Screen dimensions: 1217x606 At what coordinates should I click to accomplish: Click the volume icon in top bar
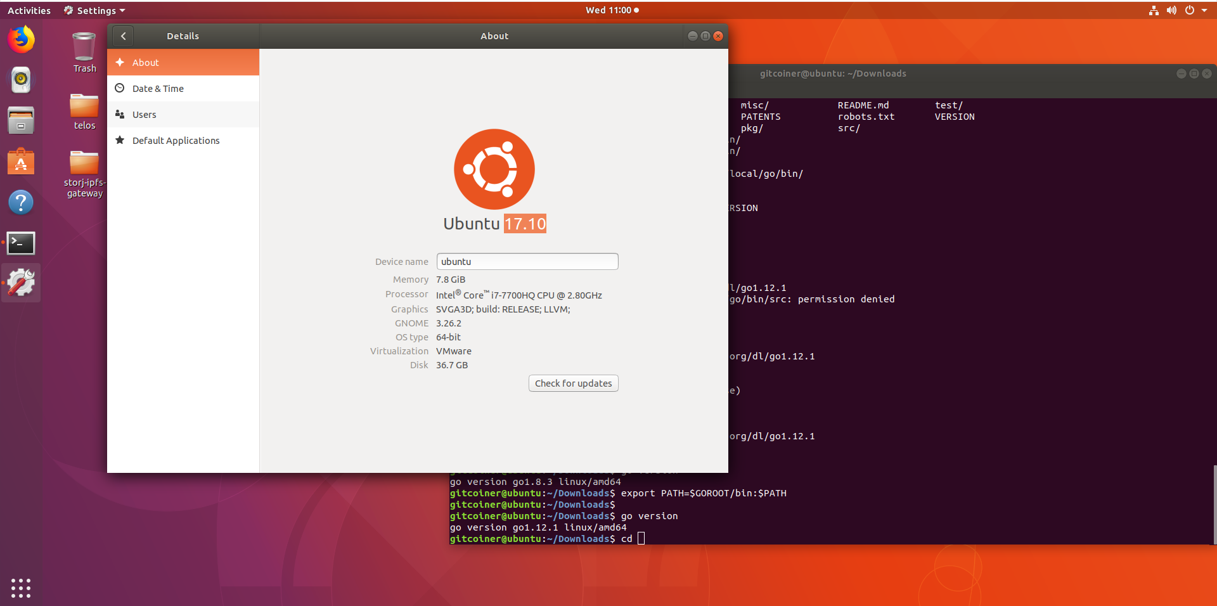coord(1171,10)
